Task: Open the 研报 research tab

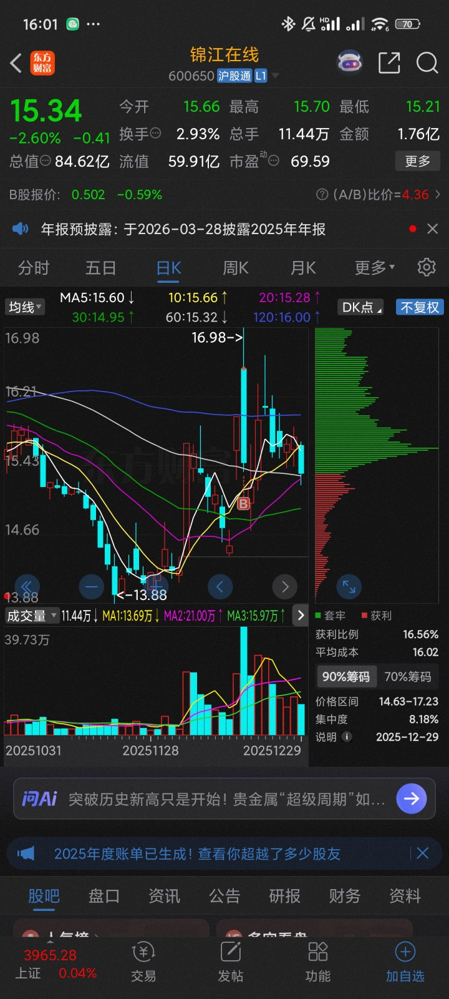Action: [x=284, y=896]
